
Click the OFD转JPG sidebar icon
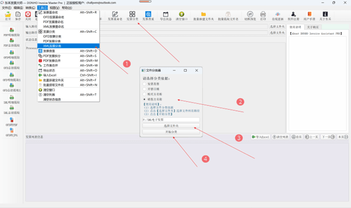coord(11,130)
